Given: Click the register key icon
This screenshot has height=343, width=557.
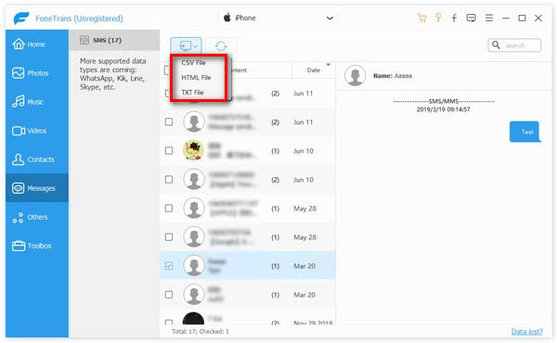Looking at the screenshot, I should click(x=438, y=18).
